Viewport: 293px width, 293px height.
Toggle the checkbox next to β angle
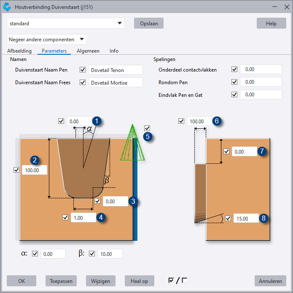[x=92, y=254]
